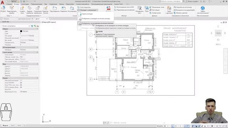Viewport: 228px width, 128px height.
Task: Click Распознавание текста SHX
Action: (x=124, y=7)
